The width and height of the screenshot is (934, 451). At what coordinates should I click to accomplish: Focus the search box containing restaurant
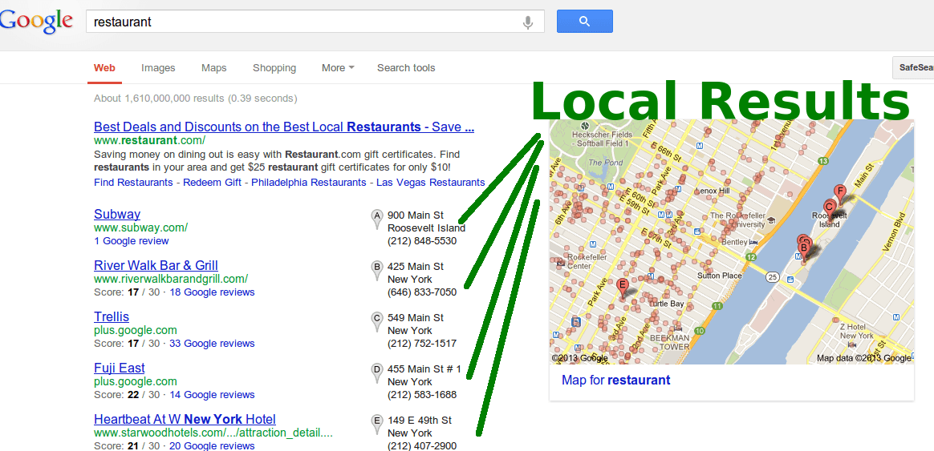pos(315,22)
